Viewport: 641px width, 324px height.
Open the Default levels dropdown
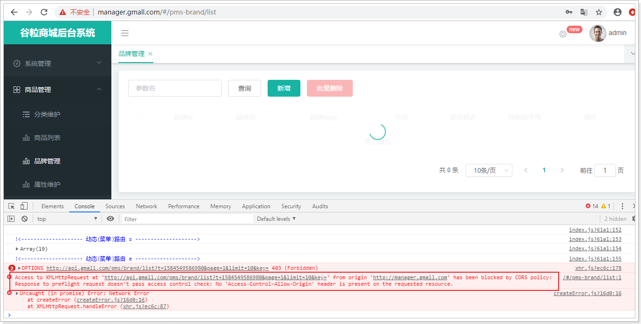(x=276, y=218)
